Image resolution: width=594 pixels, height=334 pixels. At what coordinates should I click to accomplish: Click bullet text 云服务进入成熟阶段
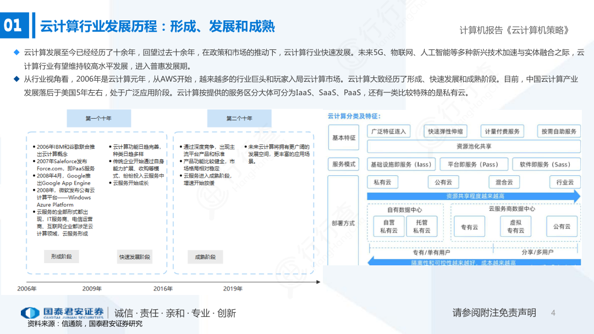[x=207, y=179]
